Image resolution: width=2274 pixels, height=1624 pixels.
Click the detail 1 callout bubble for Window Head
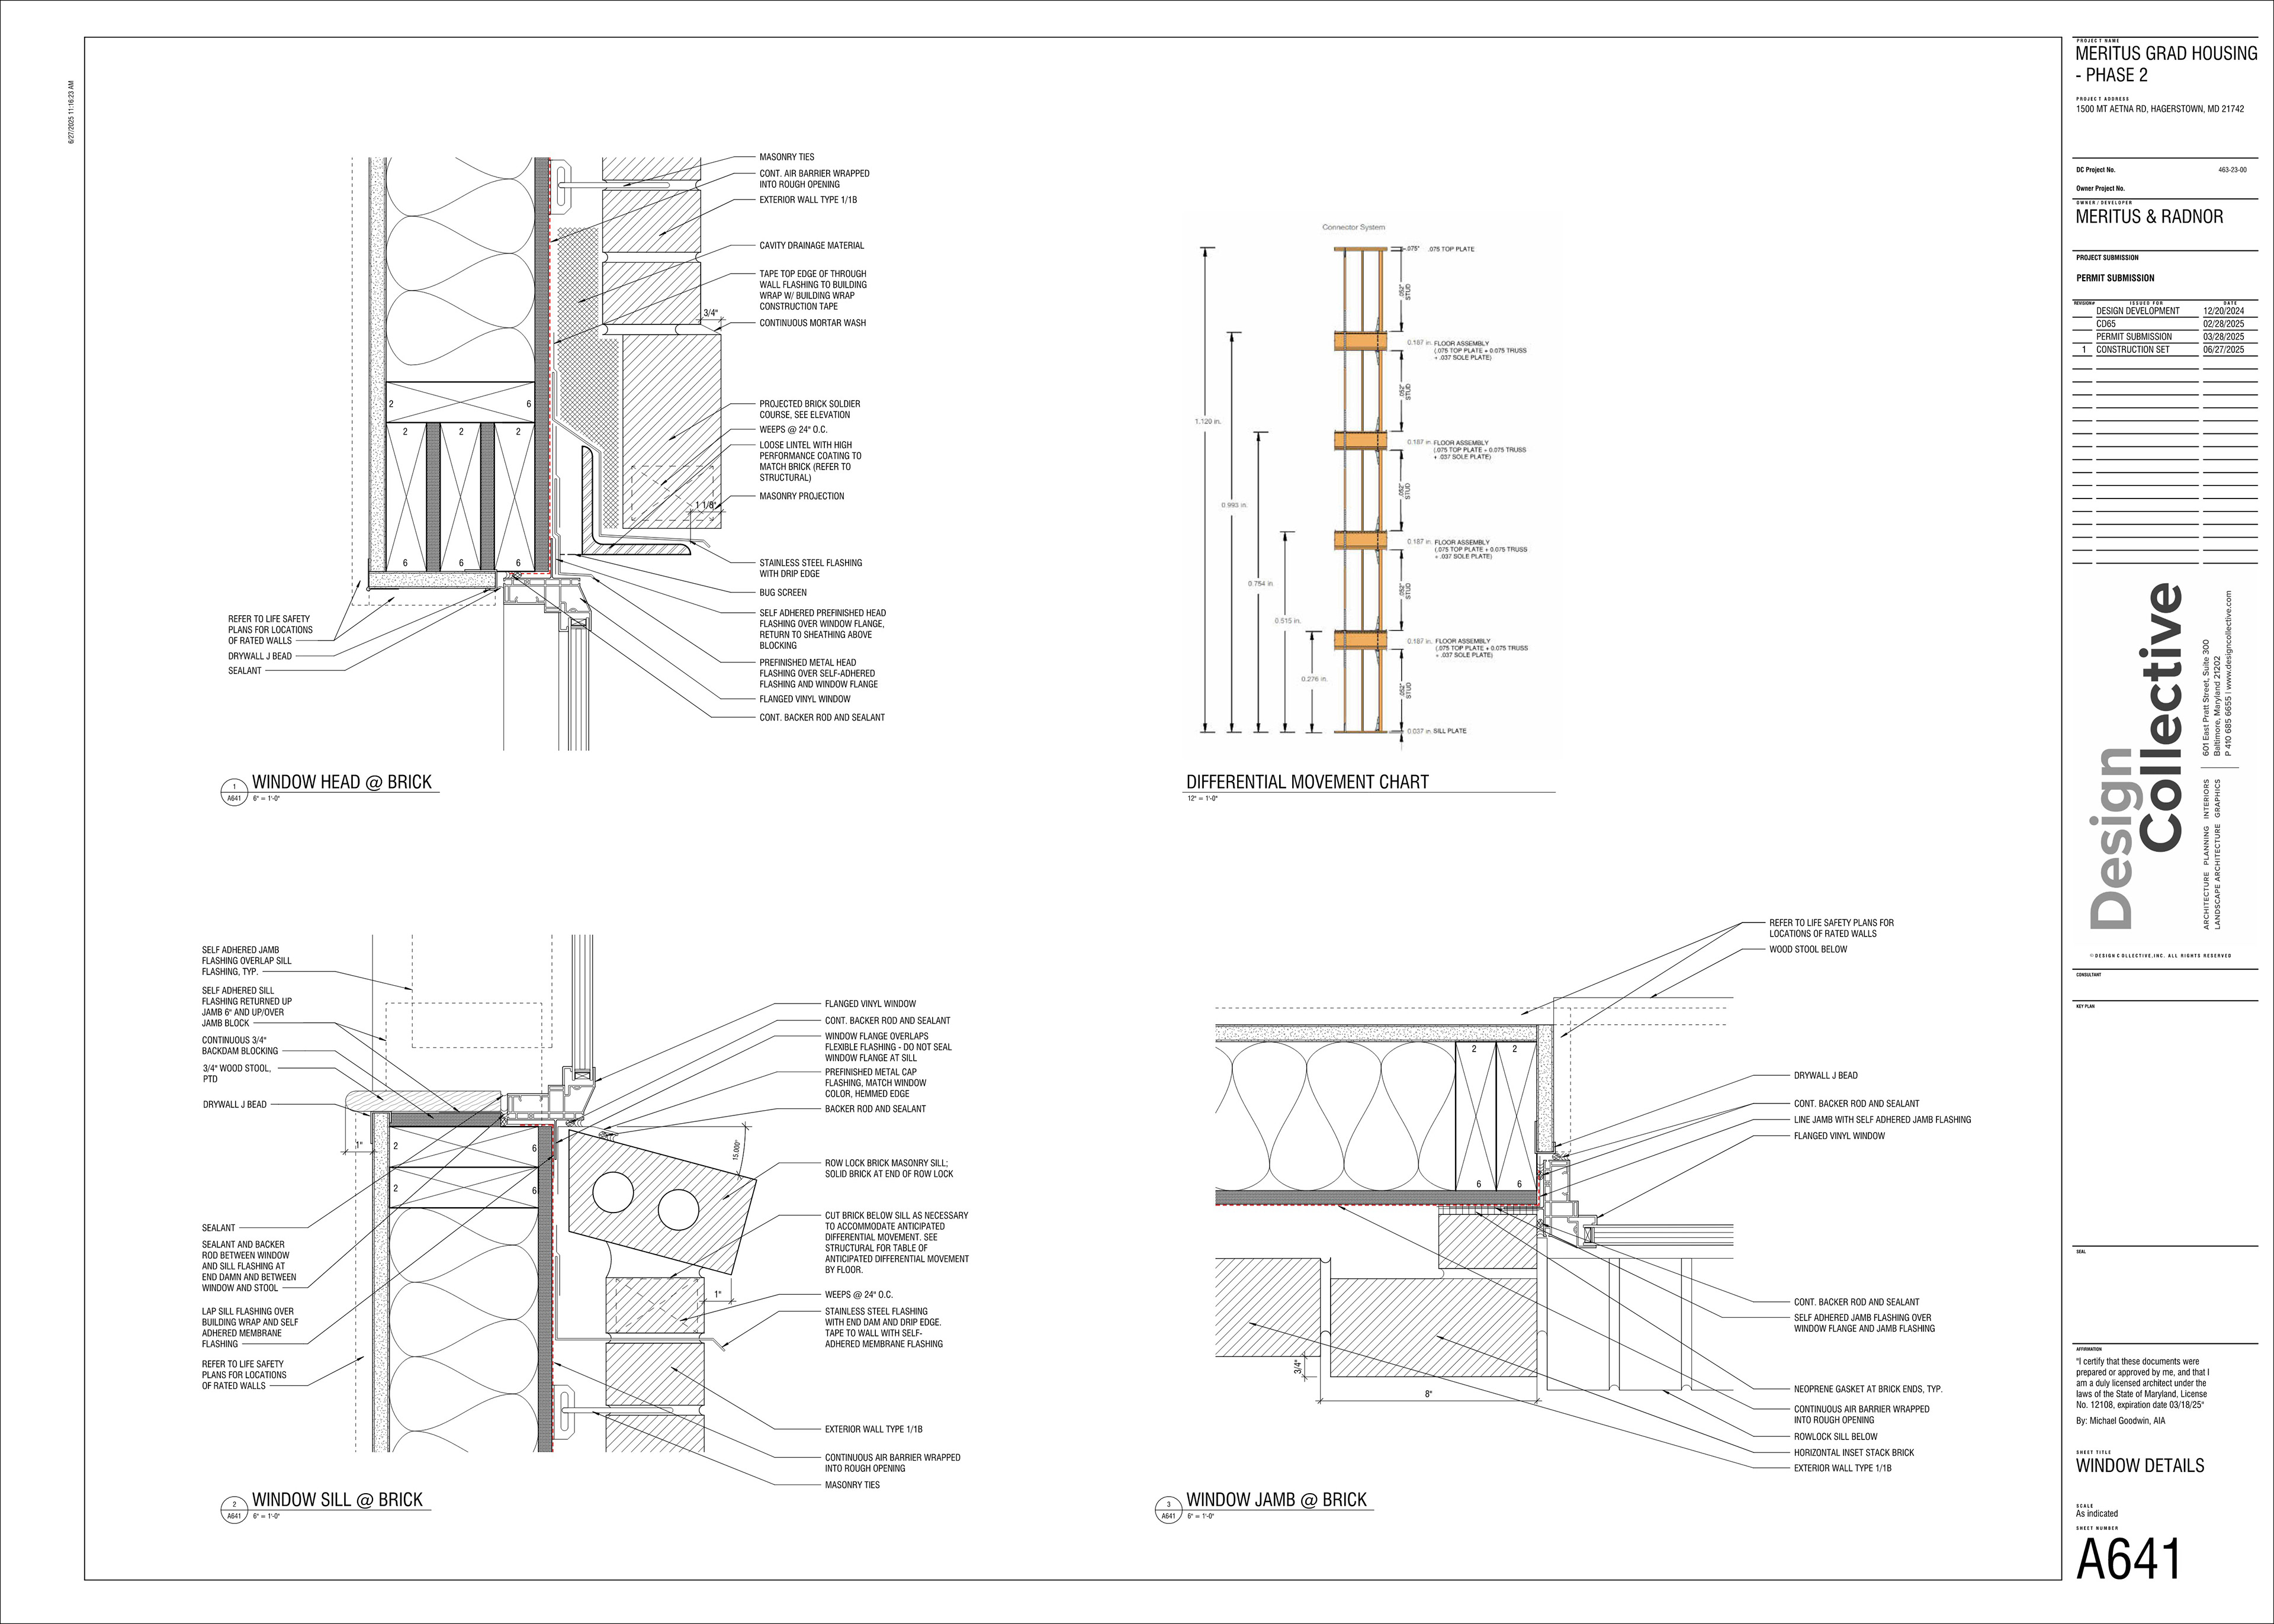tap(234, 792)
